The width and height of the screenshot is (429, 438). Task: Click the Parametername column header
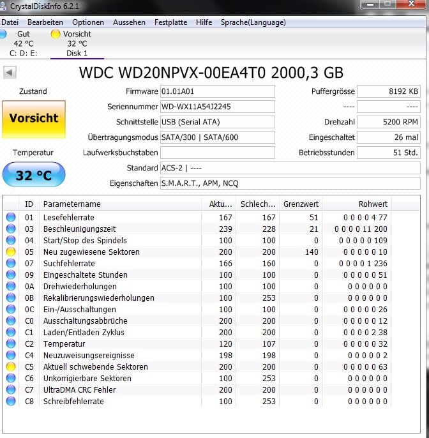[x=120, y=204]
